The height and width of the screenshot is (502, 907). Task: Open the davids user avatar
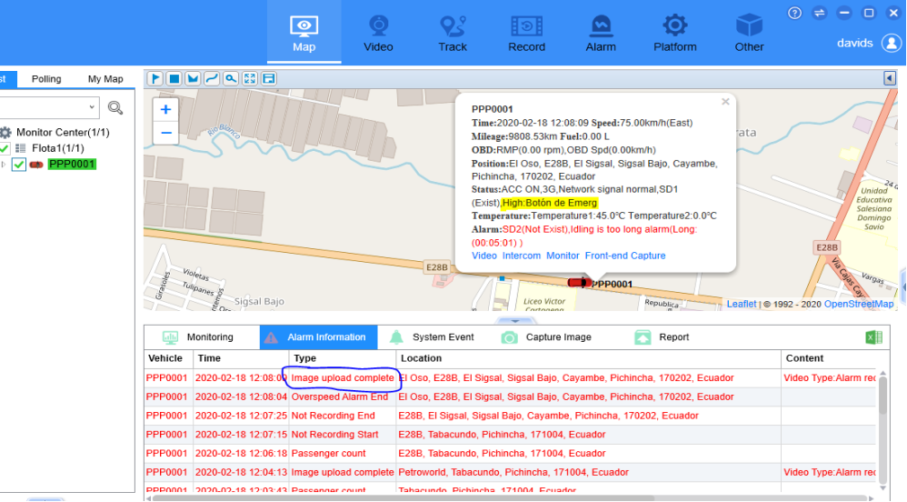892,43
